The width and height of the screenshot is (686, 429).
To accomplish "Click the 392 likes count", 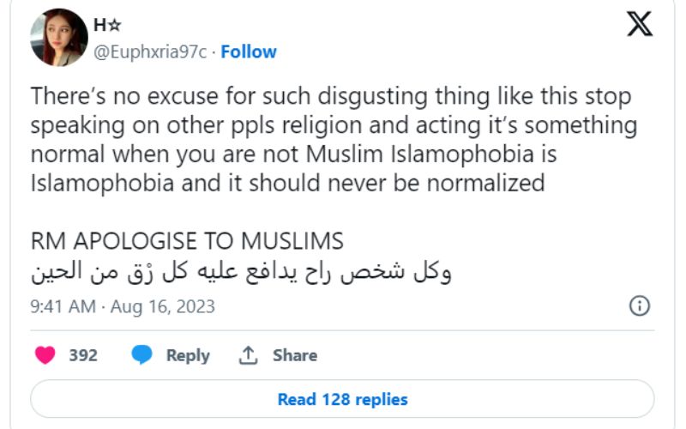I will (x=83, y=355).
